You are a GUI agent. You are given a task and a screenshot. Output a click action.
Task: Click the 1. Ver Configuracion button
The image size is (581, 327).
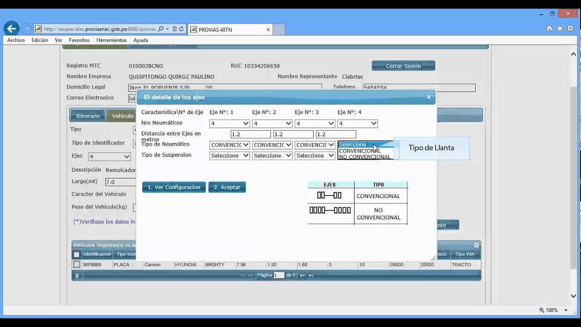(x=174, y=187)
